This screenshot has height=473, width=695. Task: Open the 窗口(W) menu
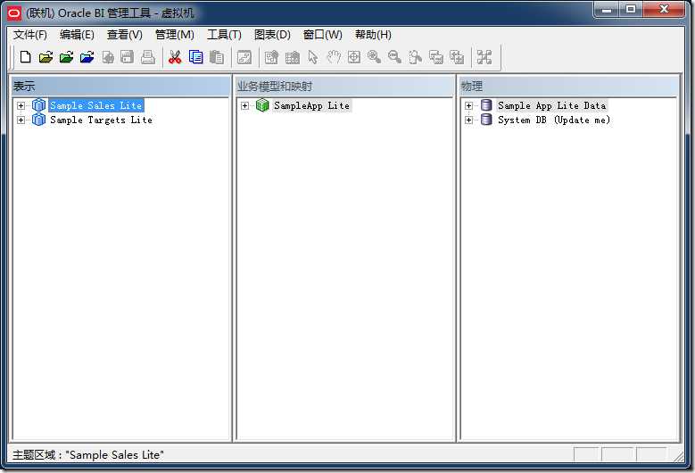(323, 35)
